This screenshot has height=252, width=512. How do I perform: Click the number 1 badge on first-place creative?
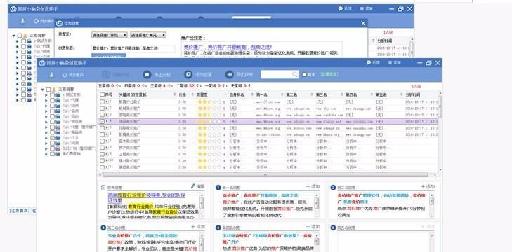tap(218, 188)
